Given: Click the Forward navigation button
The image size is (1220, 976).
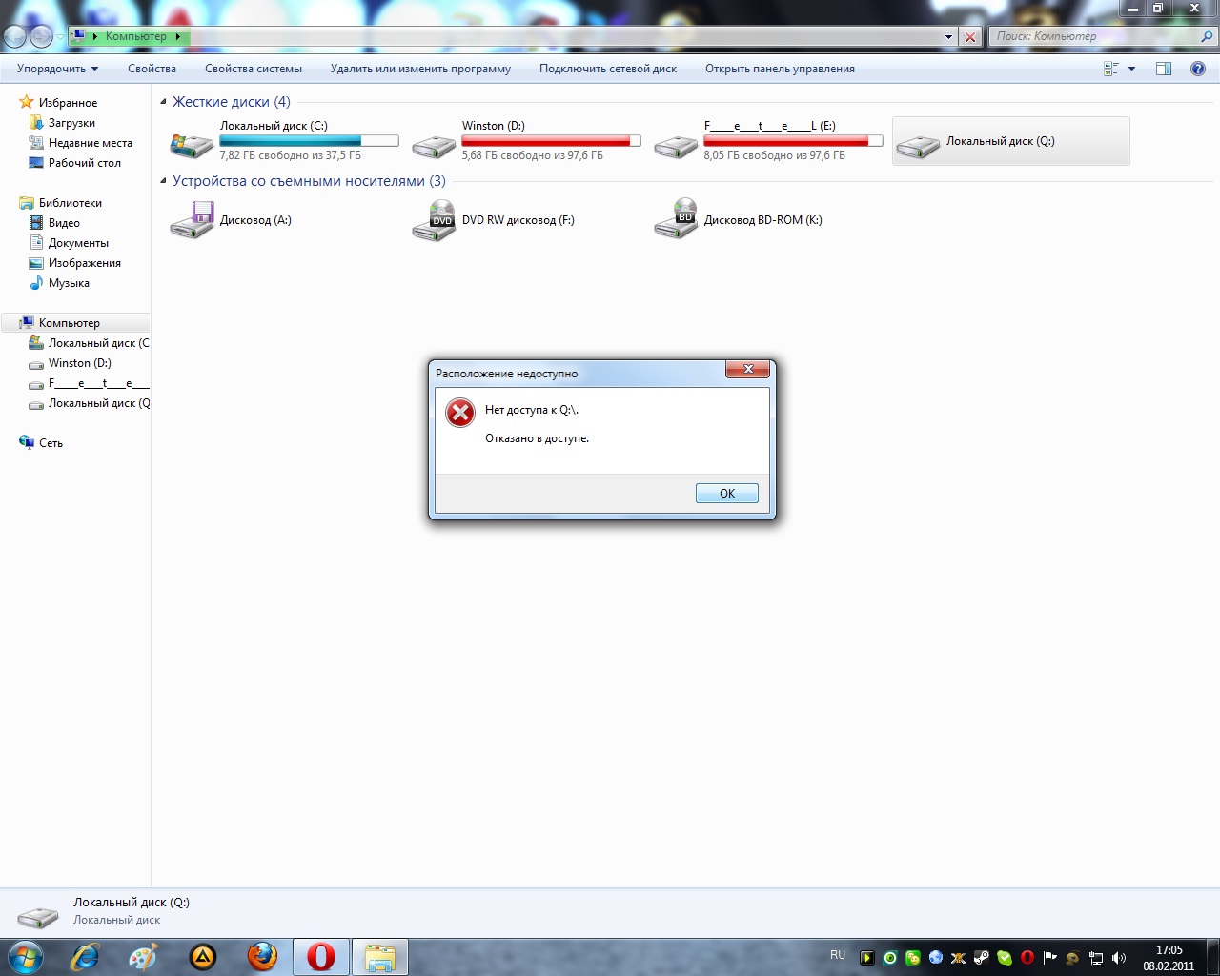Looking at the screenshot, I should point(41,36).
